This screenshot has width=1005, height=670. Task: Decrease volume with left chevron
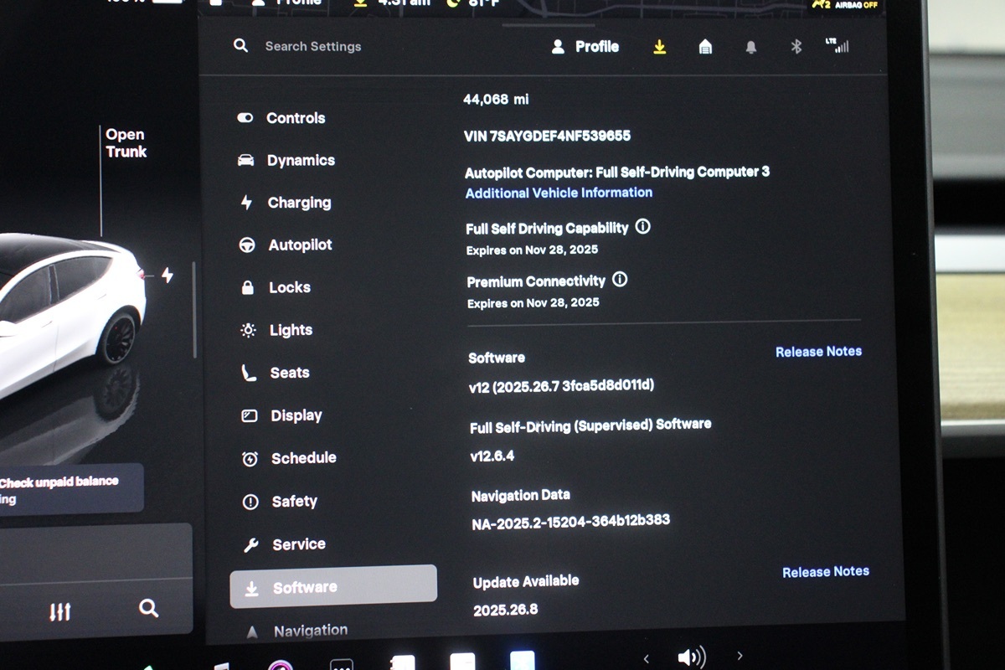click(x=645, y=657)
